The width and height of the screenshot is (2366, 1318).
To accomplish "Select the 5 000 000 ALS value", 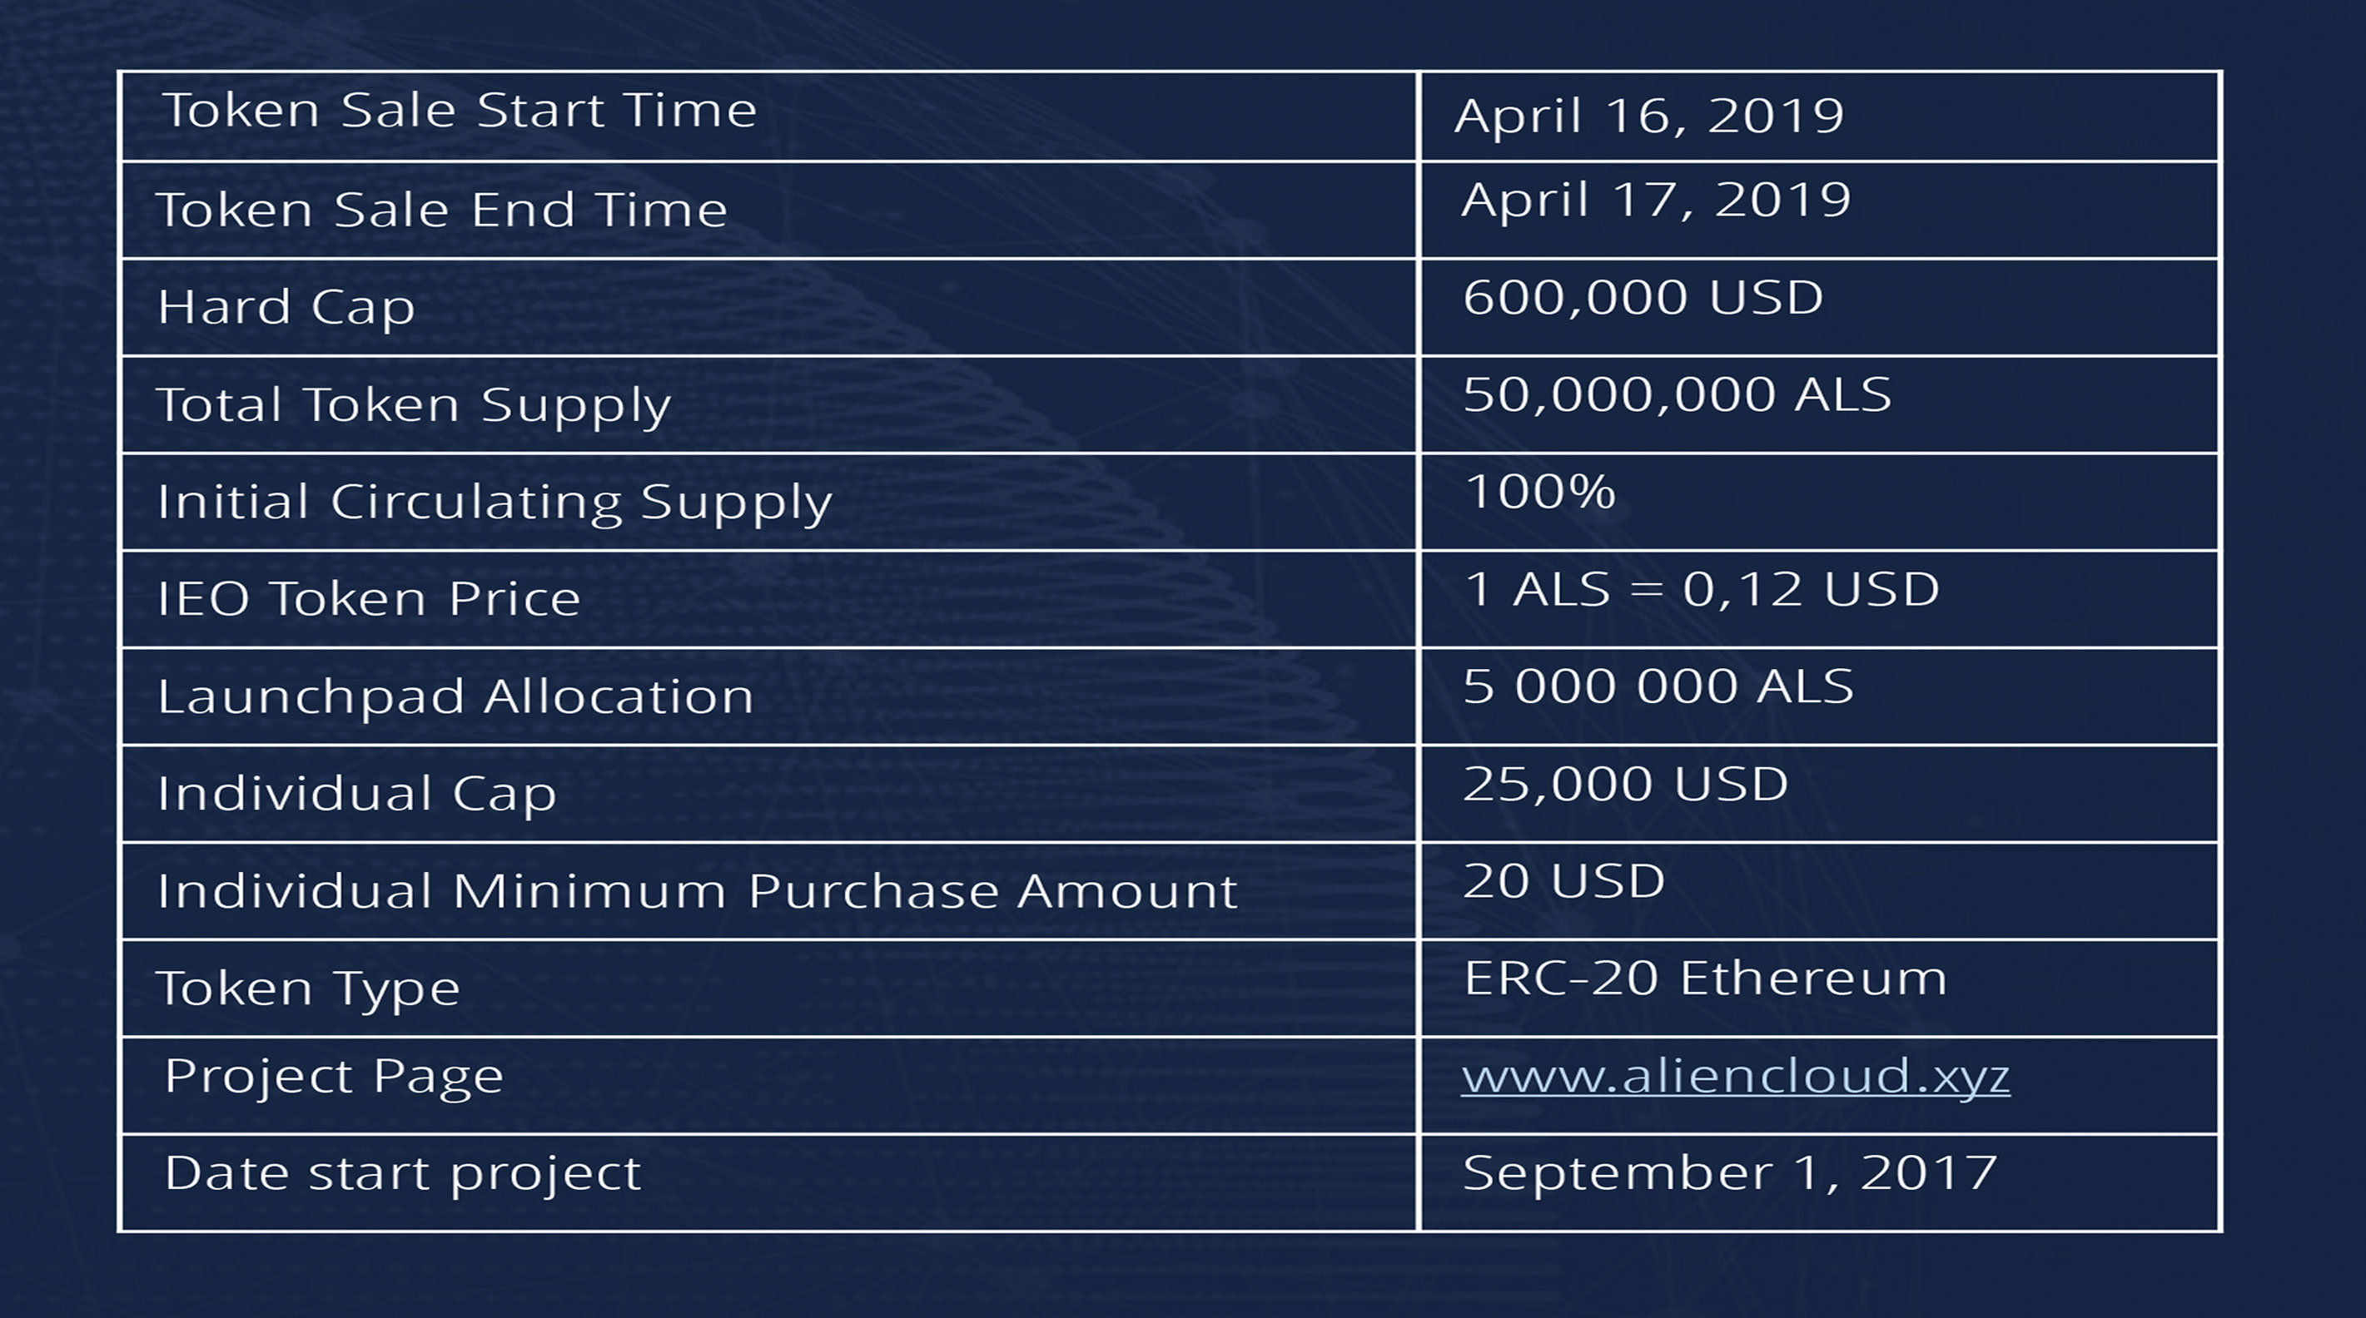I will pos(1658,686).
